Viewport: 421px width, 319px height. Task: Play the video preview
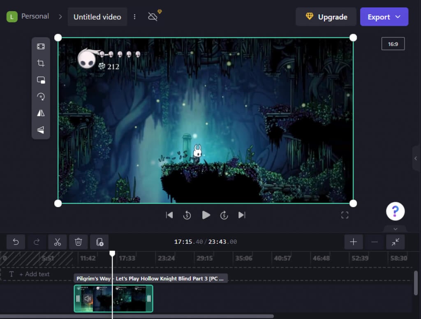(x=206, y=215)
